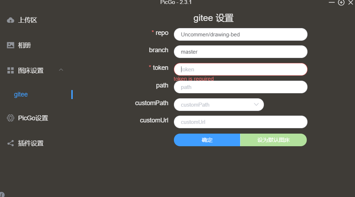
Task: Click the repo field with Uncommen/drawing-bed
Action: click(241, 35)
